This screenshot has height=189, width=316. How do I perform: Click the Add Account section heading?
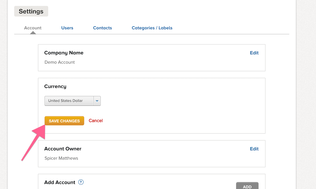pyautogui.click(x=60, y=182)
